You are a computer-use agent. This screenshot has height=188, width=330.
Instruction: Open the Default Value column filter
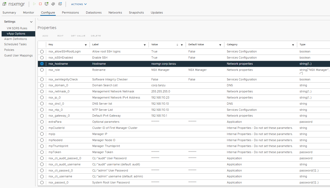point(220,45)
